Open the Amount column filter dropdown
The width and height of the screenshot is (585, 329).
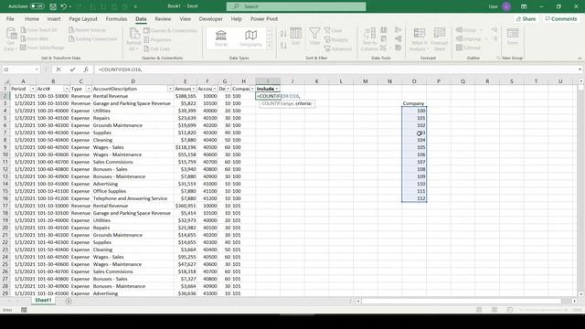[193, 89]
